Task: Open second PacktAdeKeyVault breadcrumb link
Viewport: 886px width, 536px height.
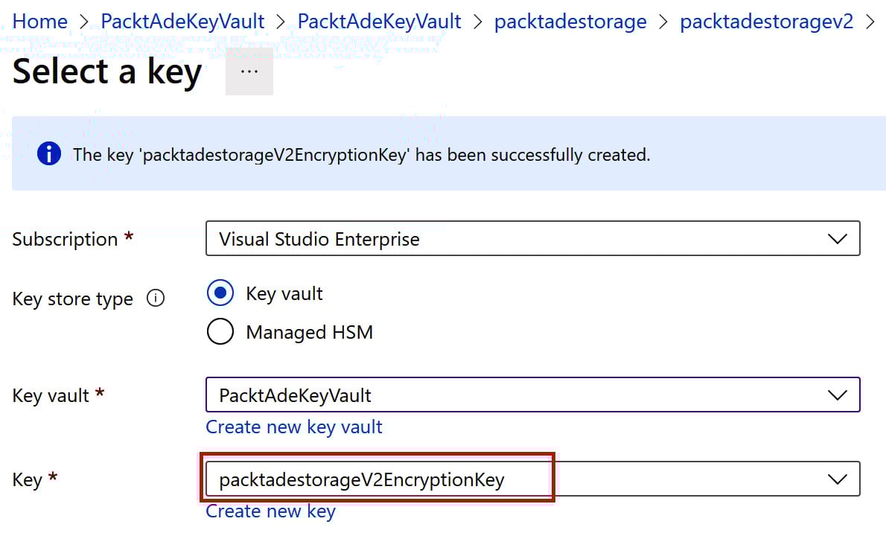Action: (x=379, y=22)
